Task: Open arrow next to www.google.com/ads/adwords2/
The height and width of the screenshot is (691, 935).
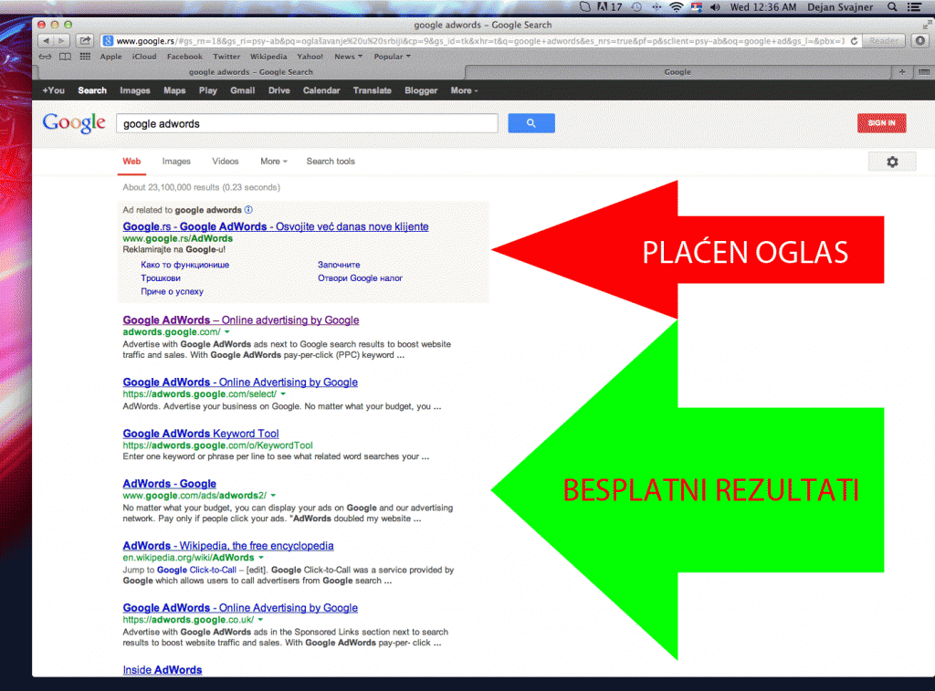Action: 273,496
